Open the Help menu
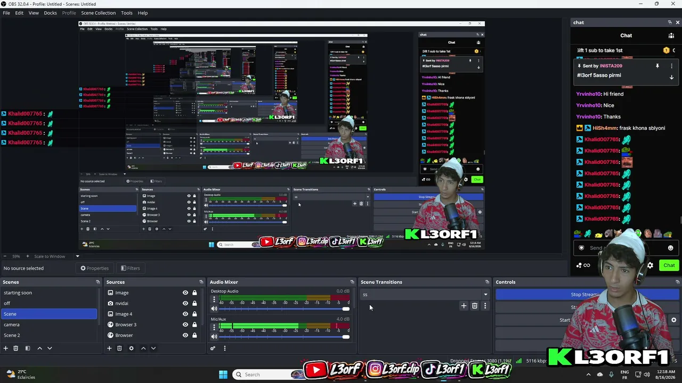The height and width of the screenshot is (383, 682). tap(143, 13)
